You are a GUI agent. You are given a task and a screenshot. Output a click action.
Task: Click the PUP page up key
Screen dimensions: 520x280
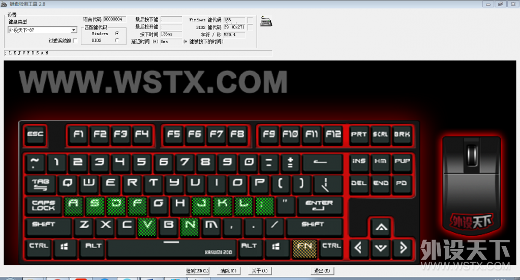402,162
